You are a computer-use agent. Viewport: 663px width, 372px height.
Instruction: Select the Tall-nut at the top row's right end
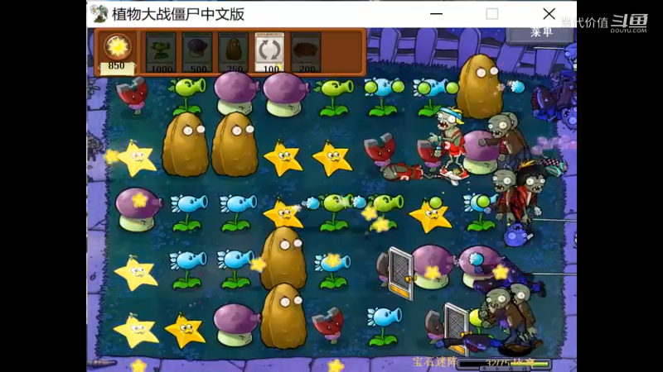tap(480, 87)
